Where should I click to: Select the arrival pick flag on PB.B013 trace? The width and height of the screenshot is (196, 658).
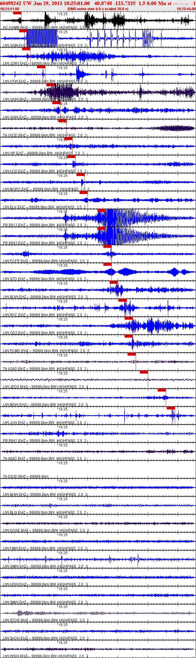[x=102, y=210]
